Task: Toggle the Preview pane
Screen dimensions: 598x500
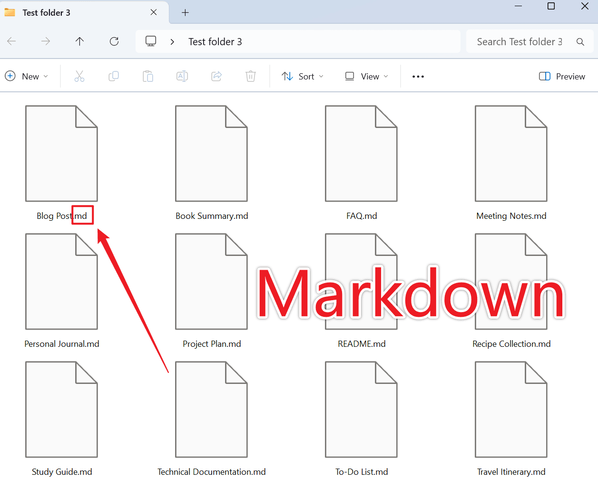Action: [x=562, y=77]
